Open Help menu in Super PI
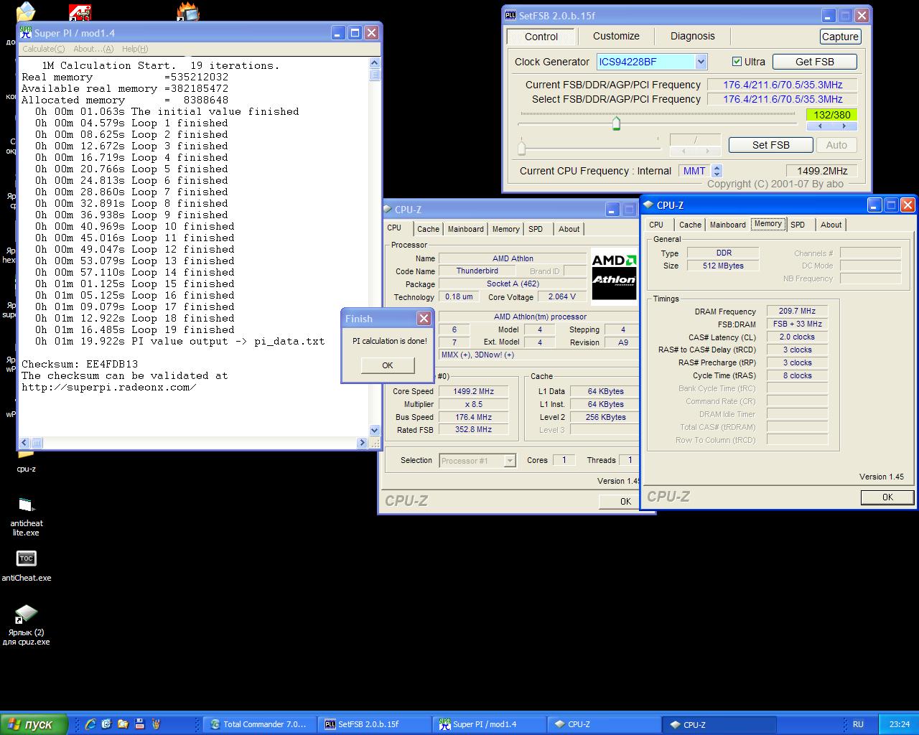Viewport: 919px width, 735px height. point(135,49)
